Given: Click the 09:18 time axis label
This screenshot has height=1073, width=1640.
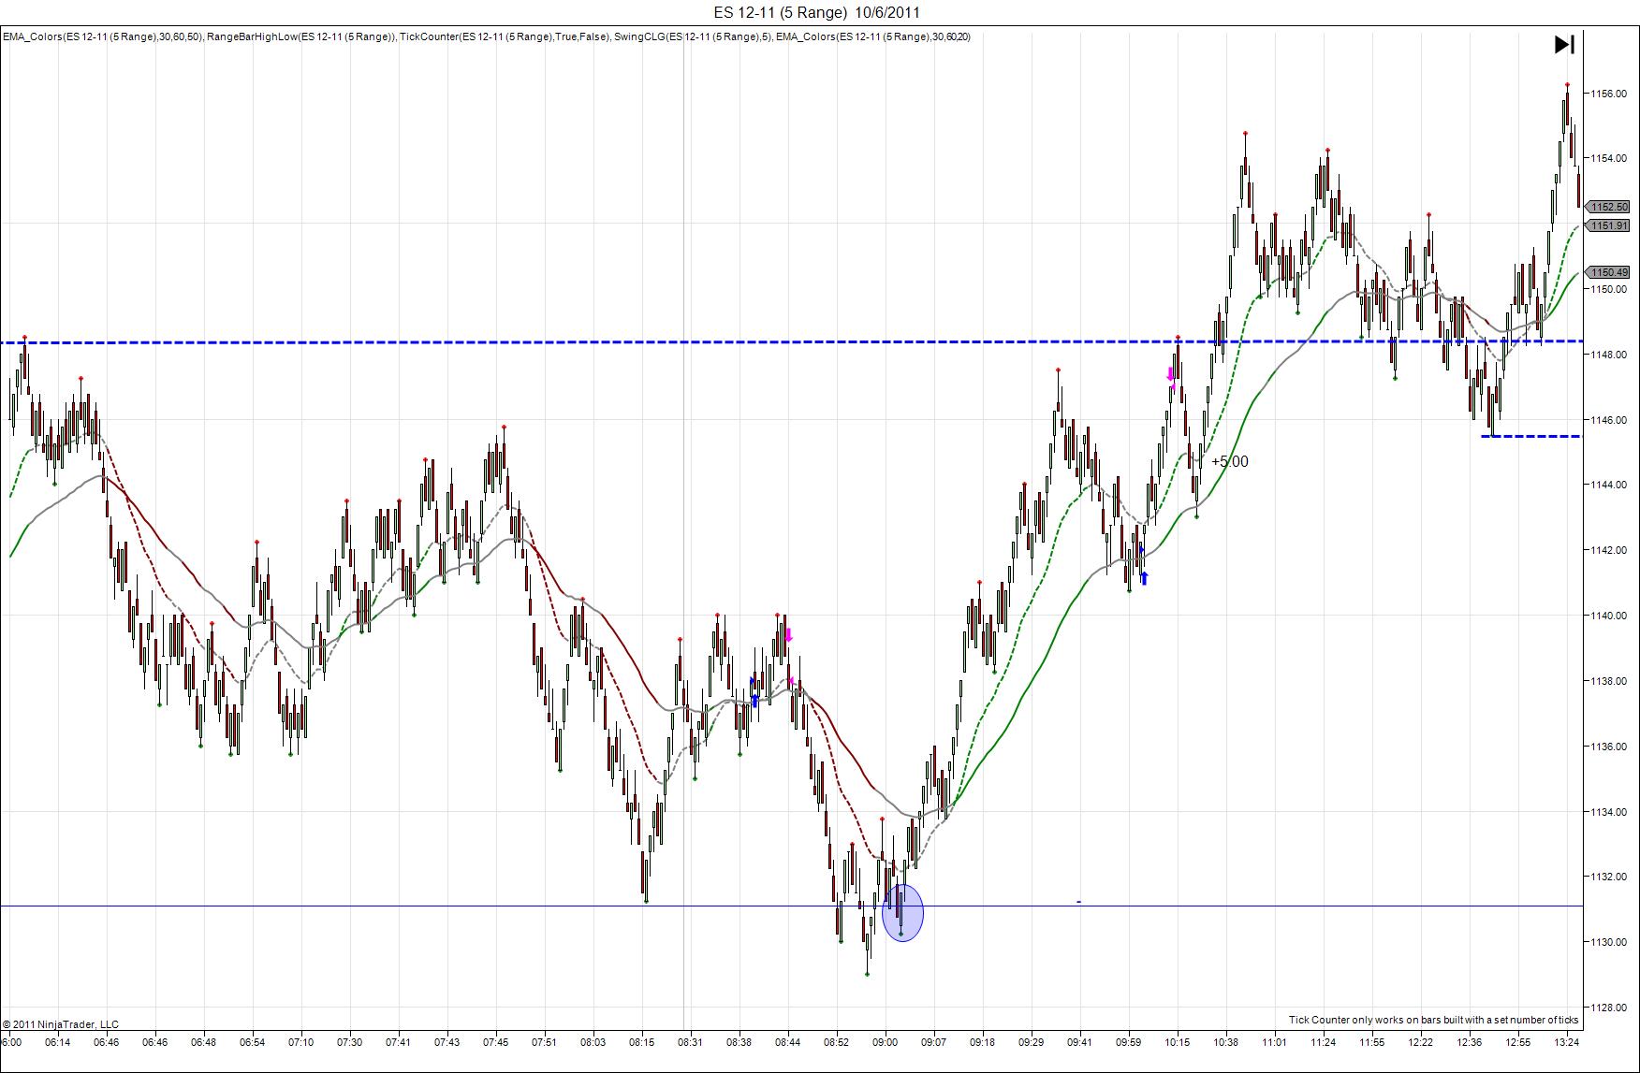Looking at the screenshot, I should pyautogui.click(x=982, y=1042).
